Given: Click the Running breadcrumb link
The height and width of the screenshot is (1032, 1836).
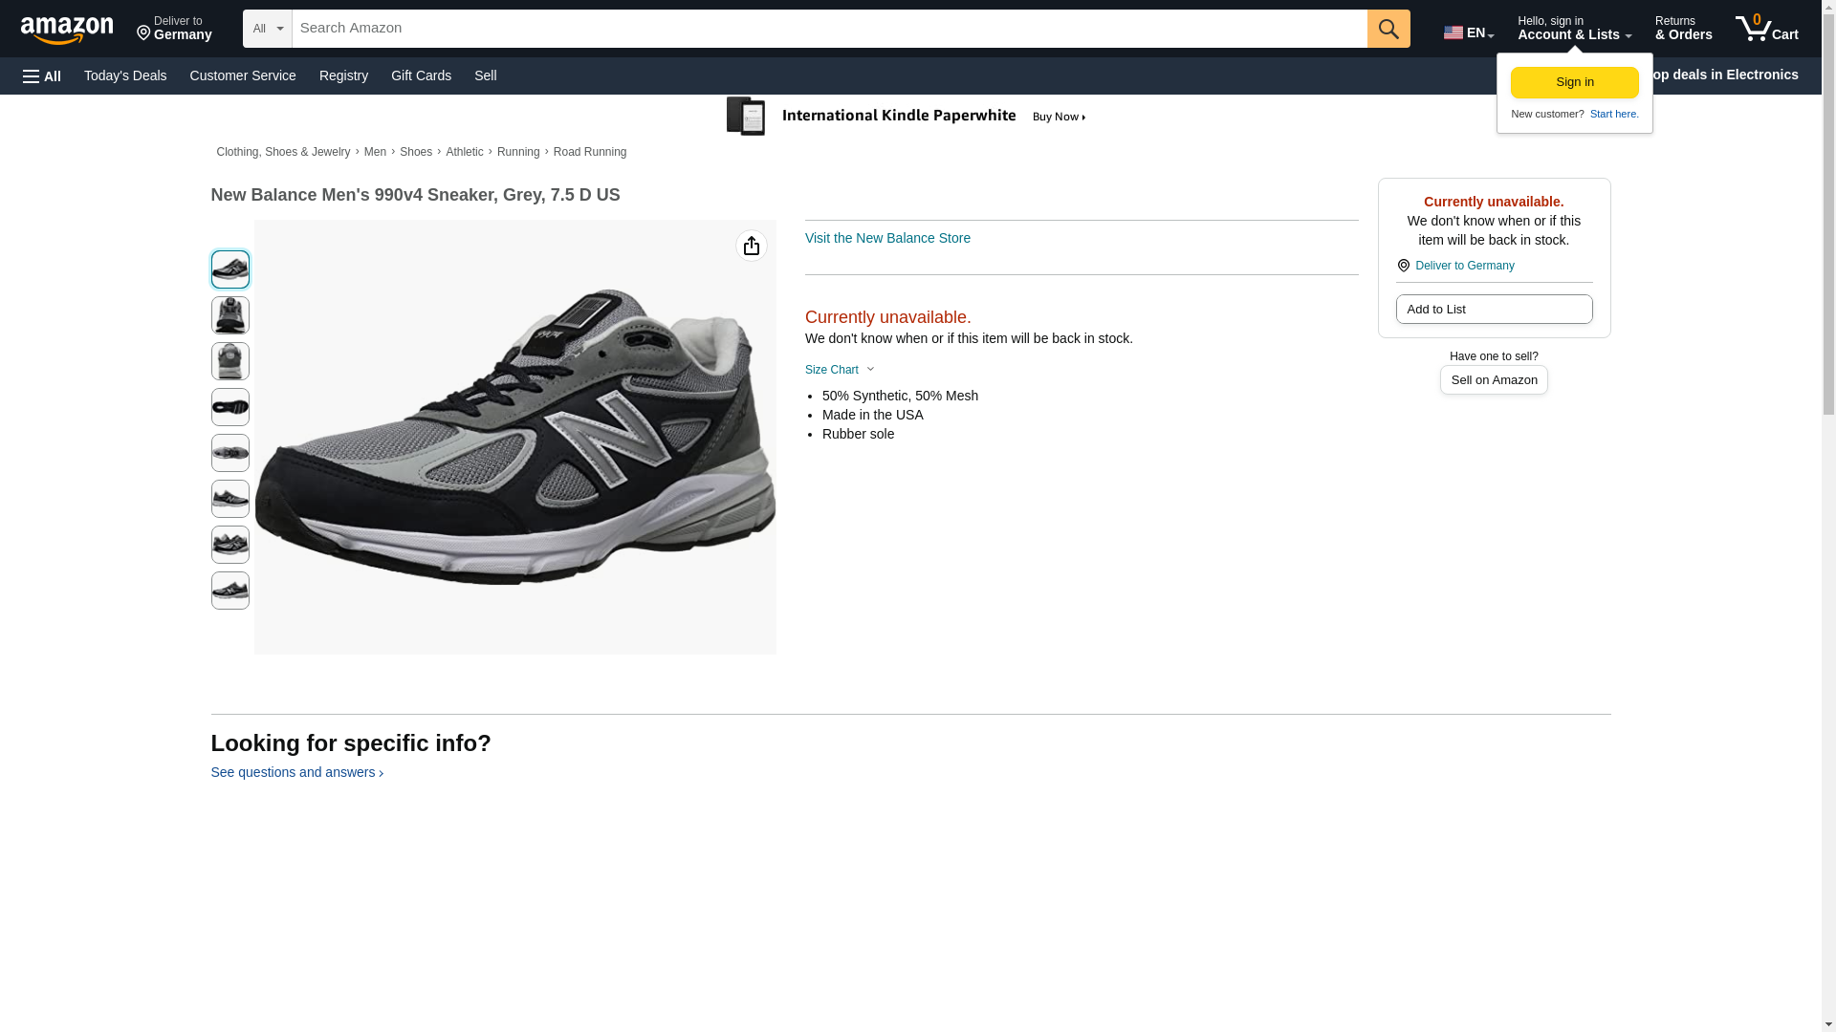Looking at the screenshot, I should (517, 152).
